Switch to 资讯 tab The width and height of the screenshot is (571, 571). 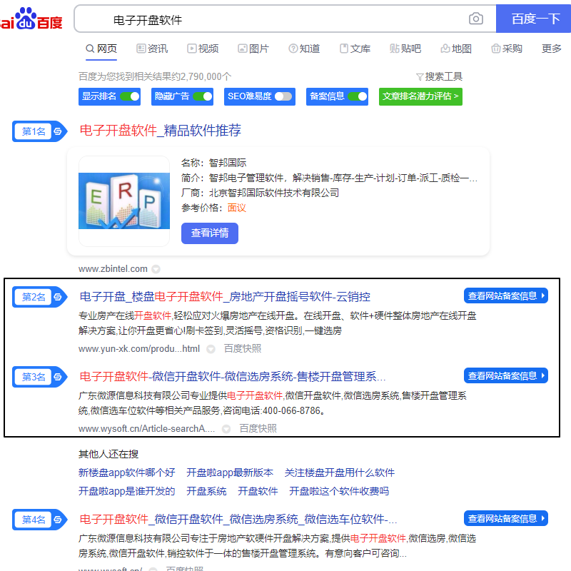(152, 49)
